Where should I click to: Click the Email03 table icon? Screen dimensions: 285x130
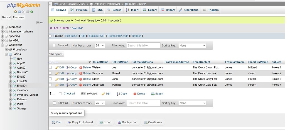14,81
